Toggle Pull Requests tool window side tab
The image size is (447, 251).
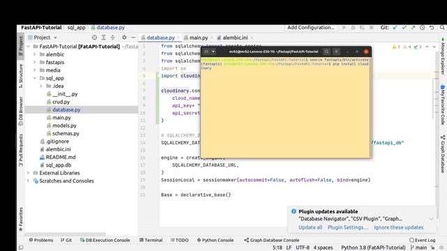click(x=20, y=150)
